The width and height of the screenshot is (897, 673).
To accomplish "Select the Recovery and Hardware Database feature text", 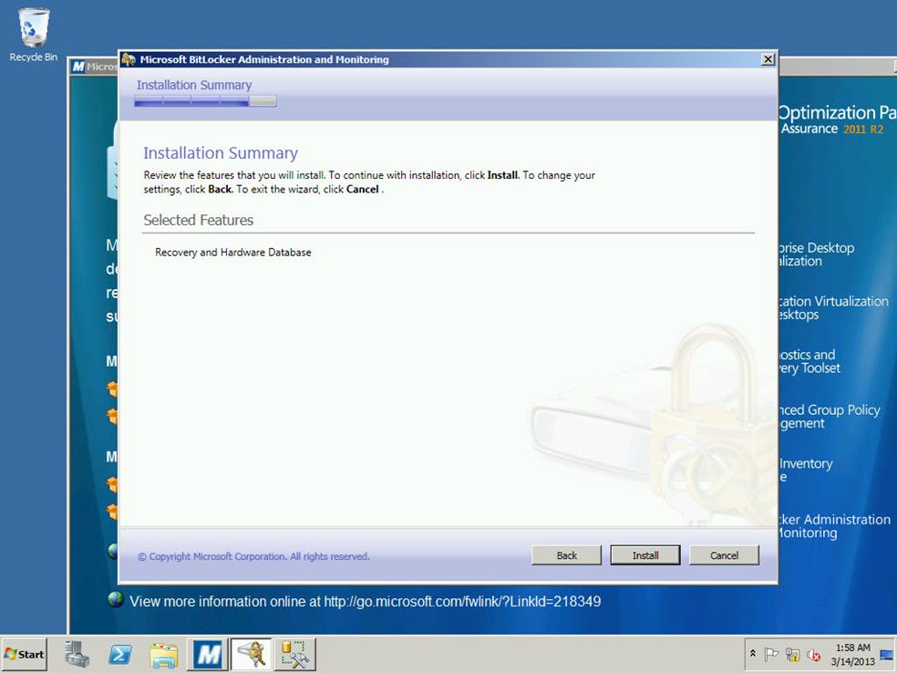I will tap(232, 253).
